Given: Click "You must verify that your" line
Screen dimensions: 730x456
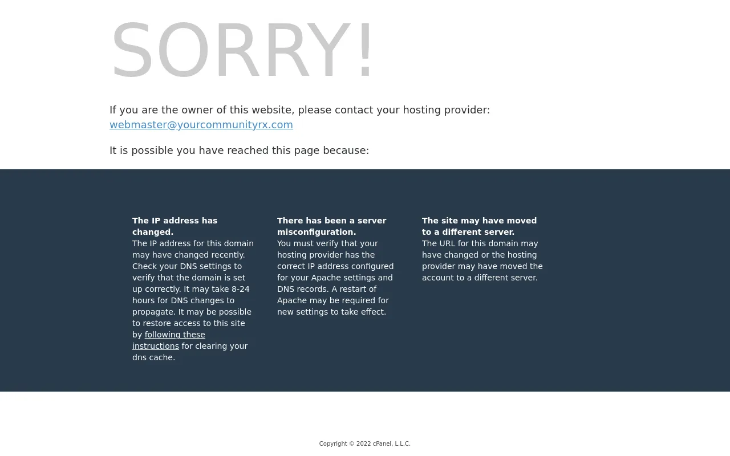Looking at the screenshot, I should pyautogui.click(x=328, y=243).
